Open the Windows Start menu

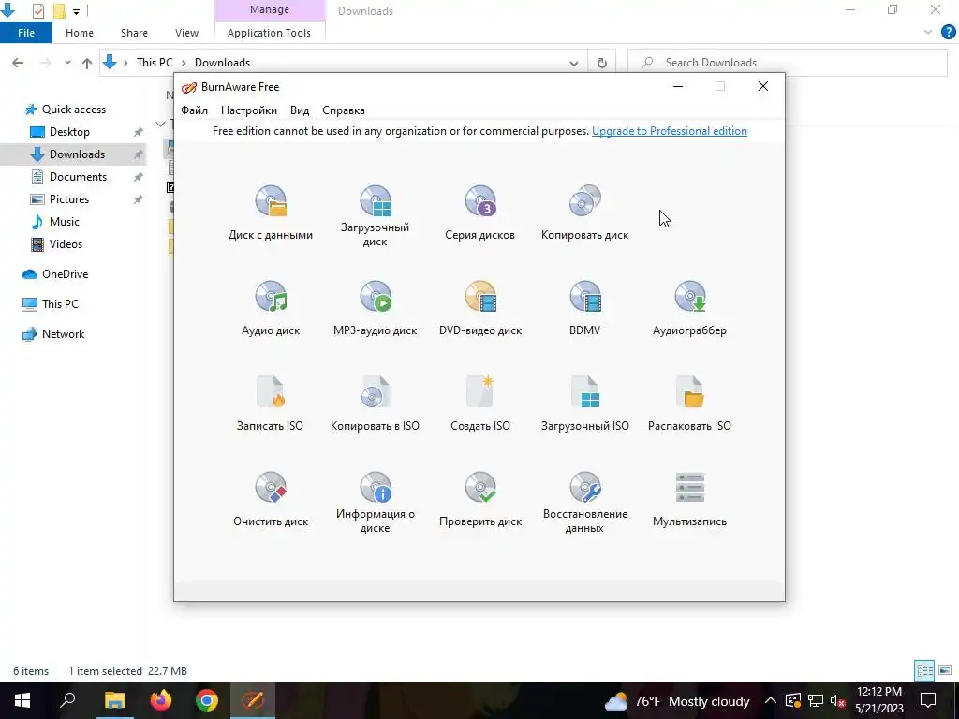[22, 700]
